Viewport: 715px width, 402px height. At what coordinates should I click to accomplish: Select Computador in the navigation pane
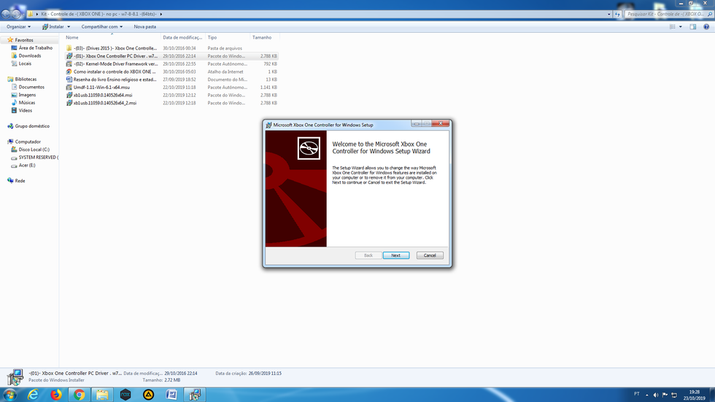tap(28, 142)
